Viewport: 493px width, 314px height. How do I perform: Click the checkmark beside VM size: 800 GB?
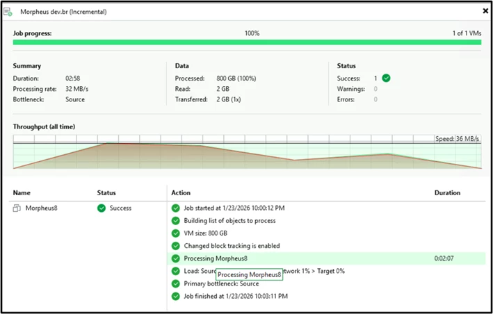[175, 233]
